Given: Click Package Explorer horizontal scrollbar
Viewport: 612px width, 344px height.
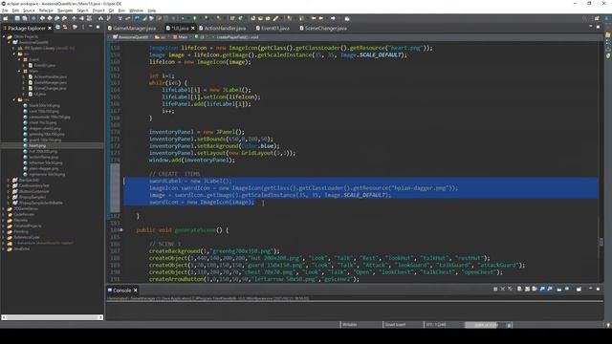Looking at the screenshot, I should tap(53, 317).
